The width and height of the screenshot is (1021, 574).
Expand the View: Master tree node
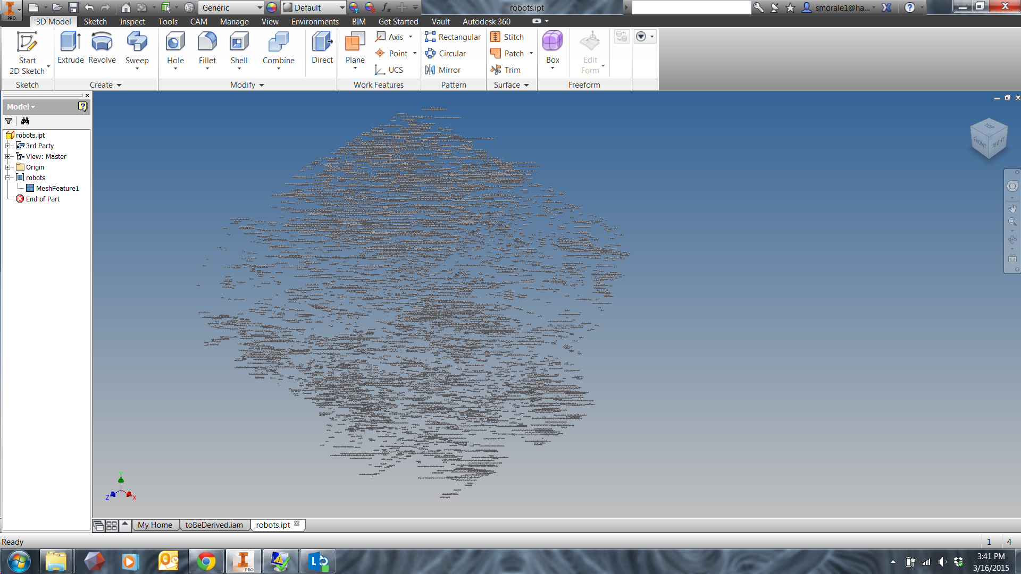click(x=8, y=156)
